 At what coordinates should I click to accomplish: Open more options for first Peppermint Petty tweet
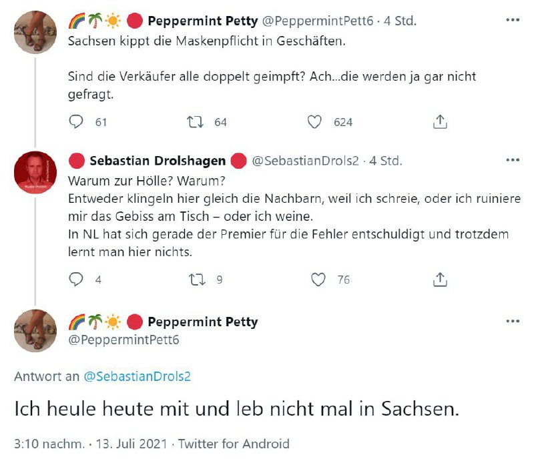[x=513, y=20]
